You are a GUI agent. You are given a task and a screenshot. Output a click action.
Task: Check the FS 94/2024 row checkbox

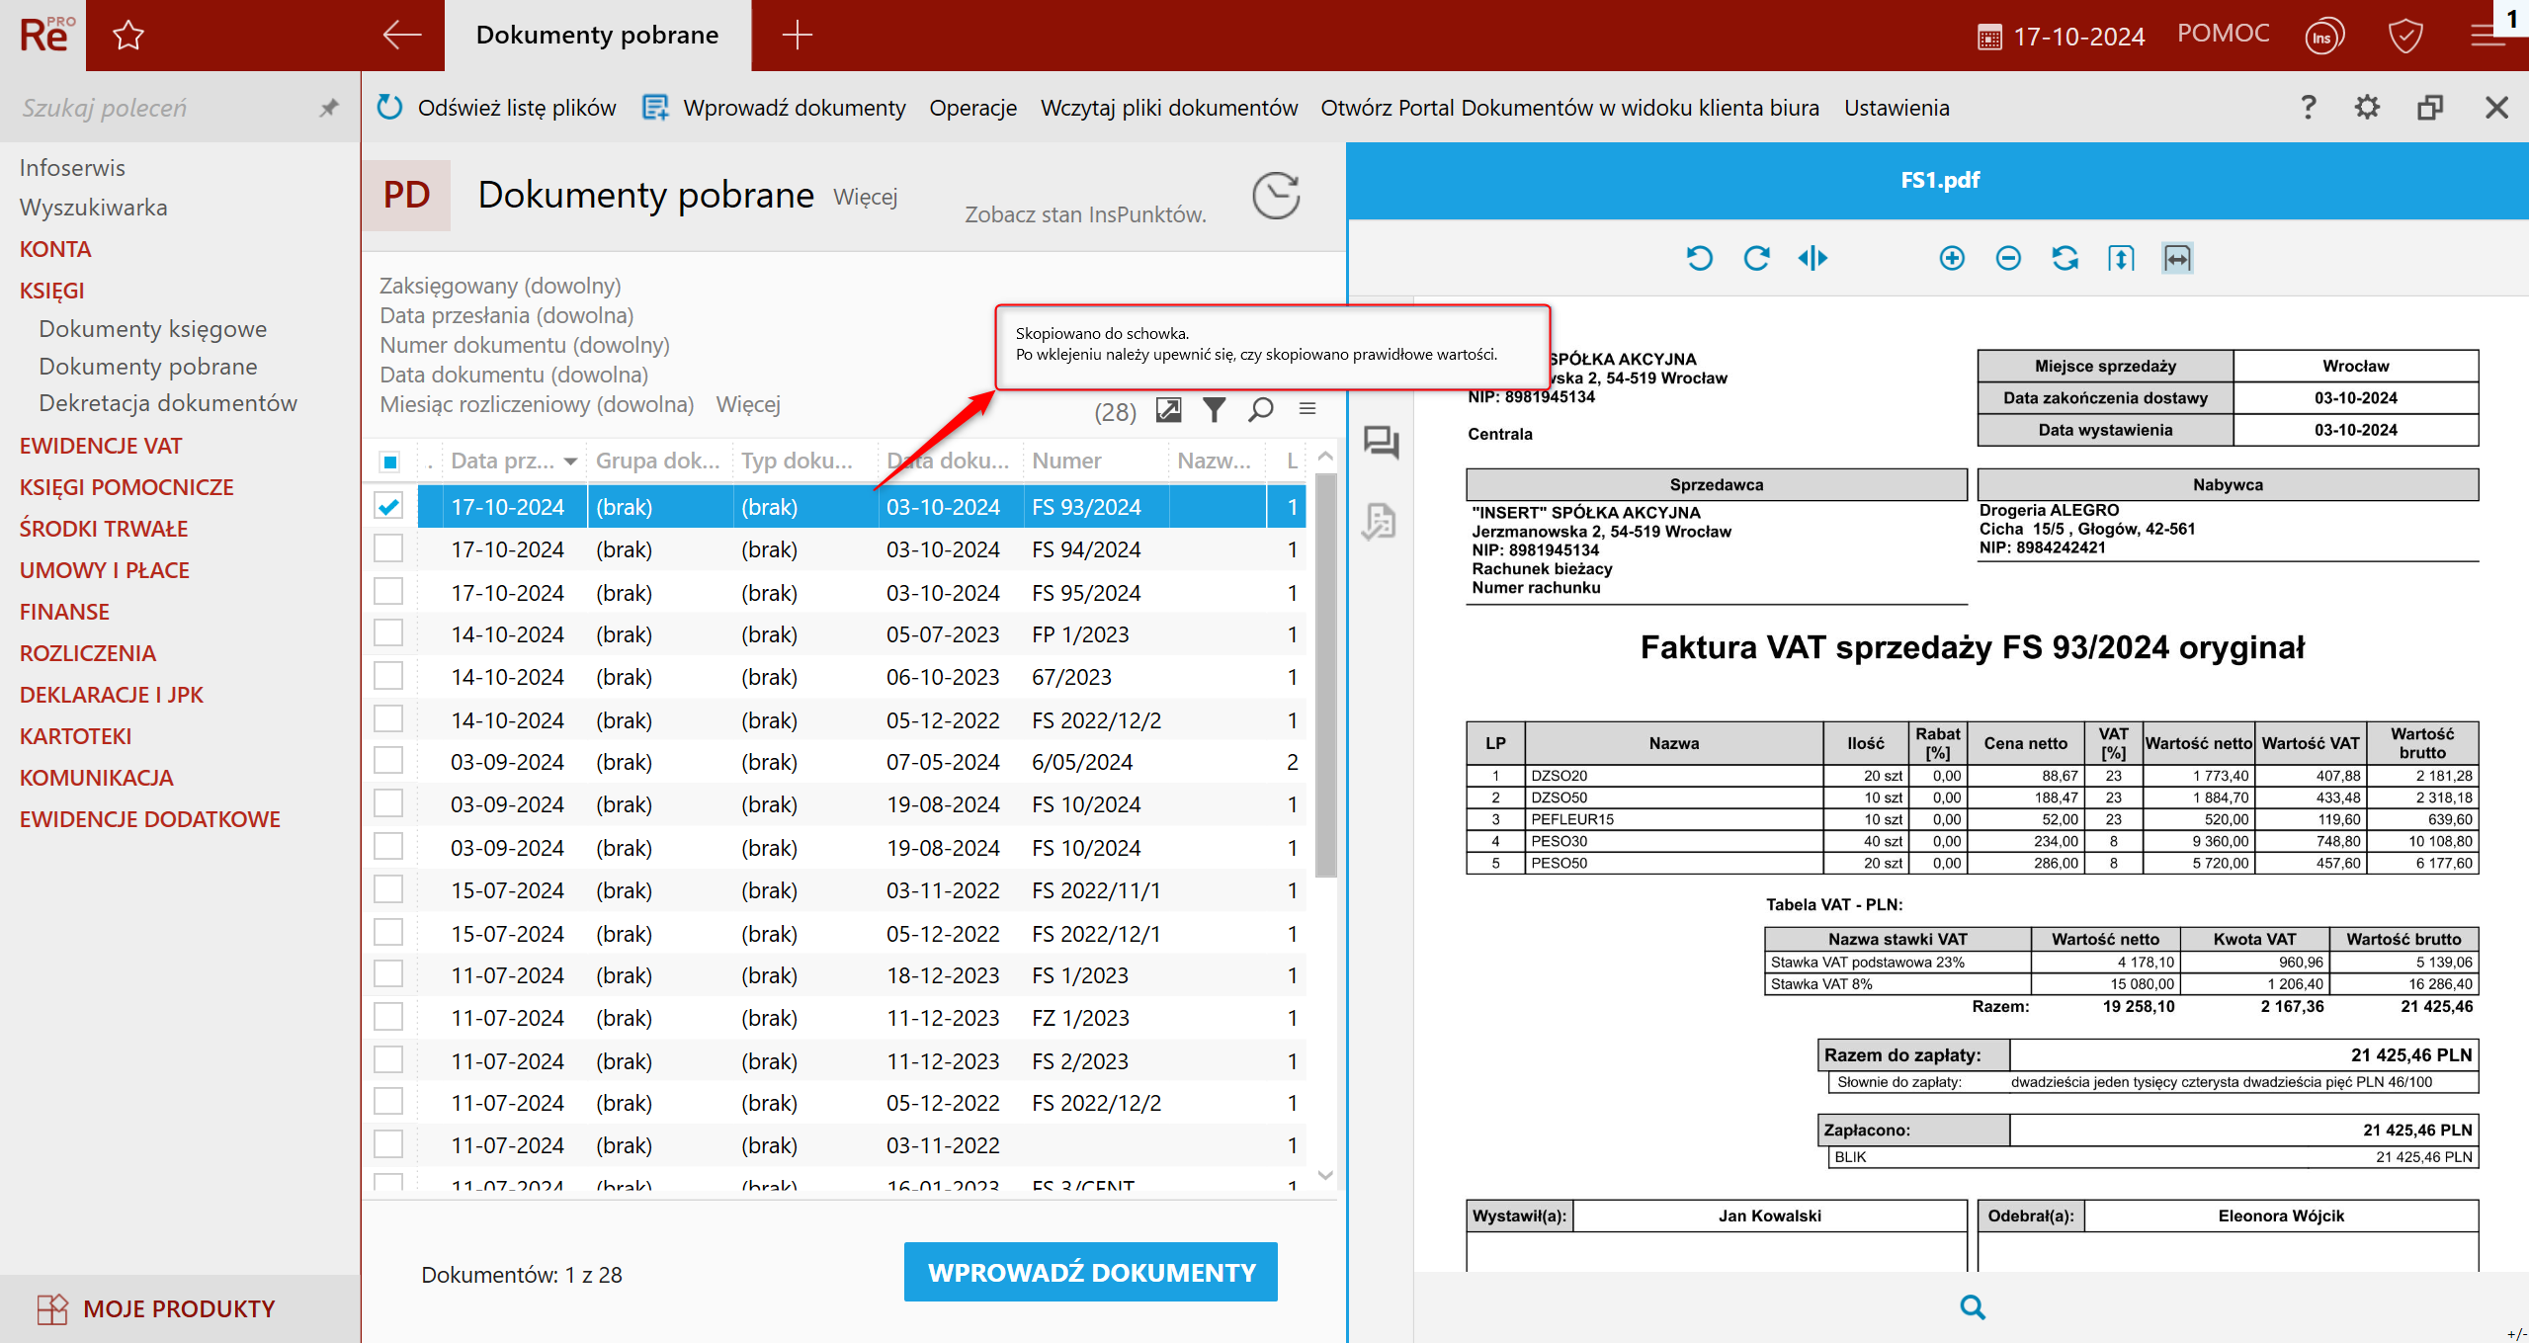(x=388, y=548)
